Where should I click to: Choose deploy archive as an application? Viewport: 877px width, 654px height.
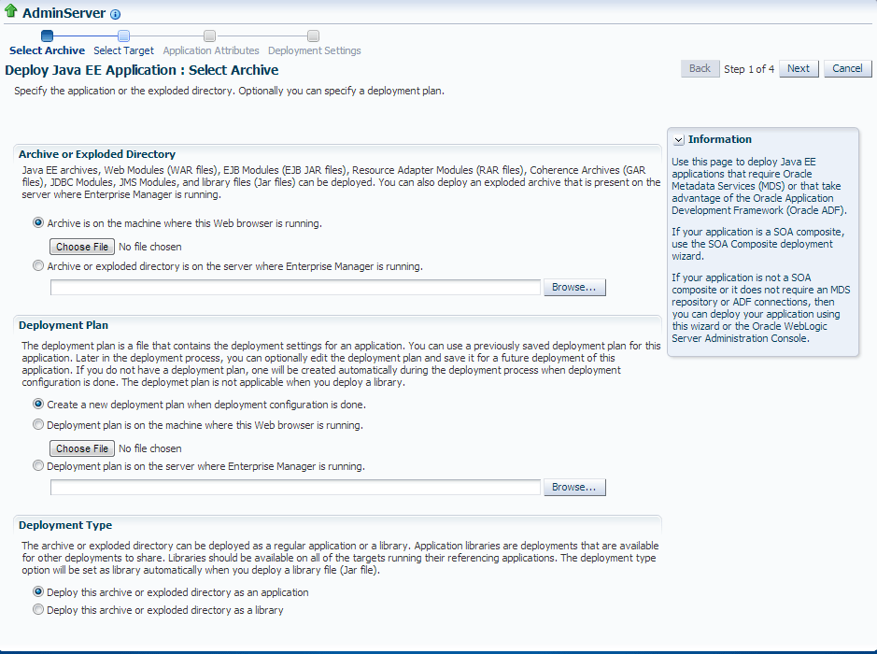(38, 591)
